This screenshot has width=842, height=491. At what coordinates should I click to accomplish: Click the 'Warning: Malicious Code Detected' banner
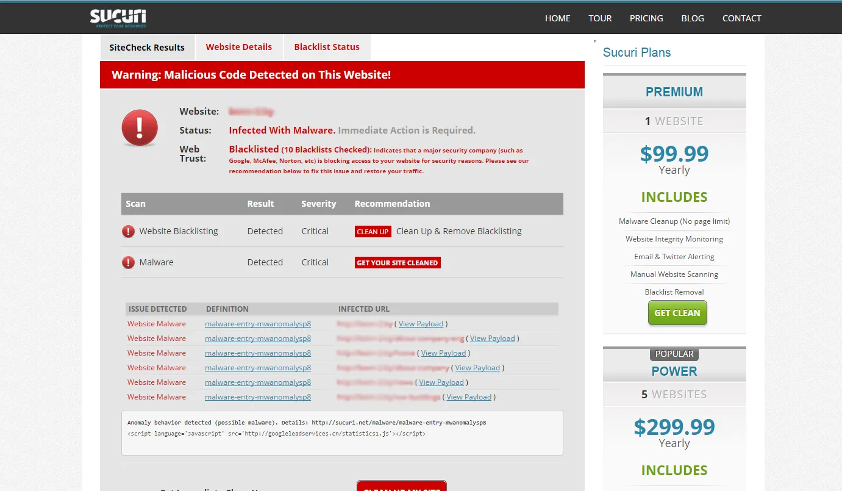tap(342, 75)
